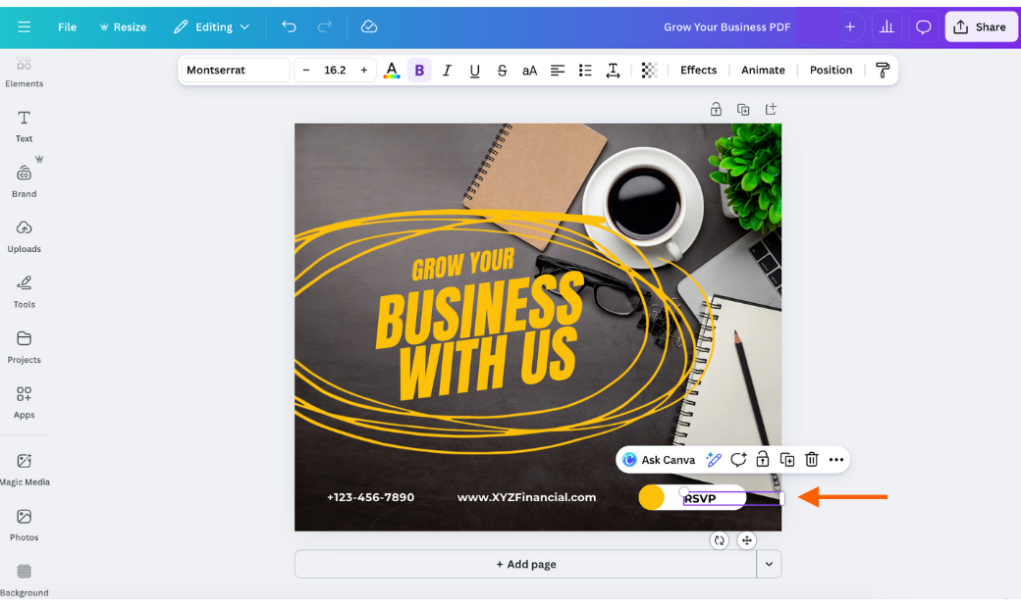
Task: Enable underline for the text
Action: pos(474,70)
